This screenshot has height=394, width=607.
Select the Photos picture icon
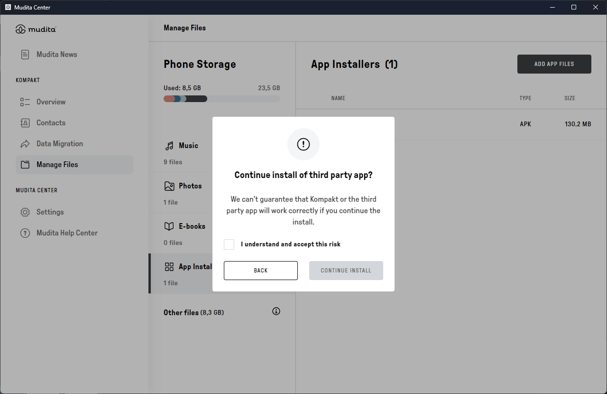click(x=169, y=186)
